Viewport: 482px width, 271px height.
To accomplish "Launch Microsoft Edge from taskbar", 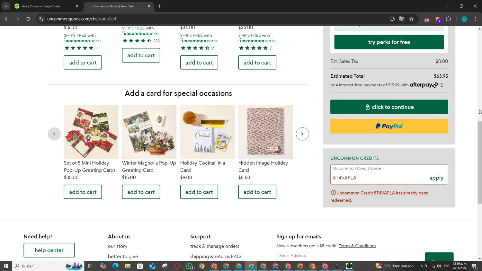I will [x=115, y=266].
